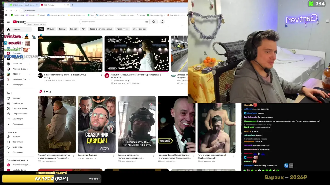Click the search magnifier button

[x=153, y=22]
